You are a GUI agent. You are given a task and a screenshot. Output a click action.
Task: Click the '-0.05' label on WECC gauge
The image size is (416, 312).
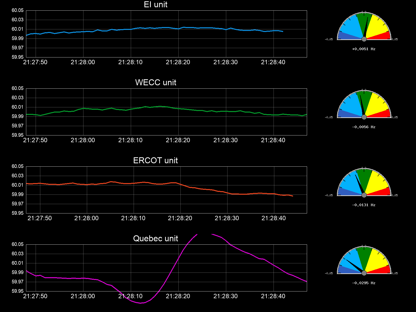point(329,117)
